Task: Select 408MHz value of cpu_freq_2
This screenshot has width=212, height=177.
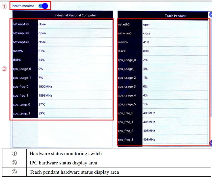Action: click(x=149, y=131)
